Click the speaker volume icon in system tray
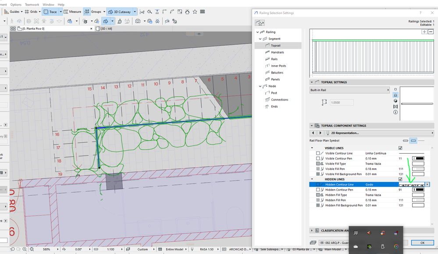Viewport: 438px width, 254px height. coord(368,233)
